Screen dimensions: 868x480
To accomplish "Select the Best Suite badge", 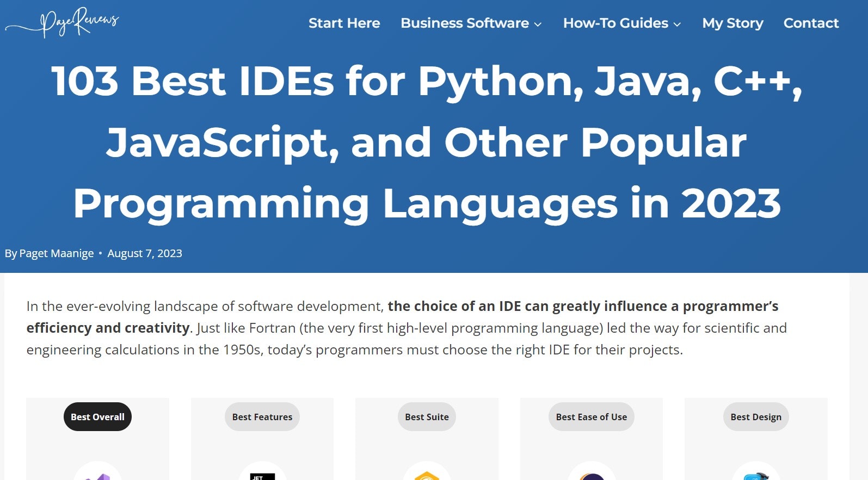I will point(427,417).
